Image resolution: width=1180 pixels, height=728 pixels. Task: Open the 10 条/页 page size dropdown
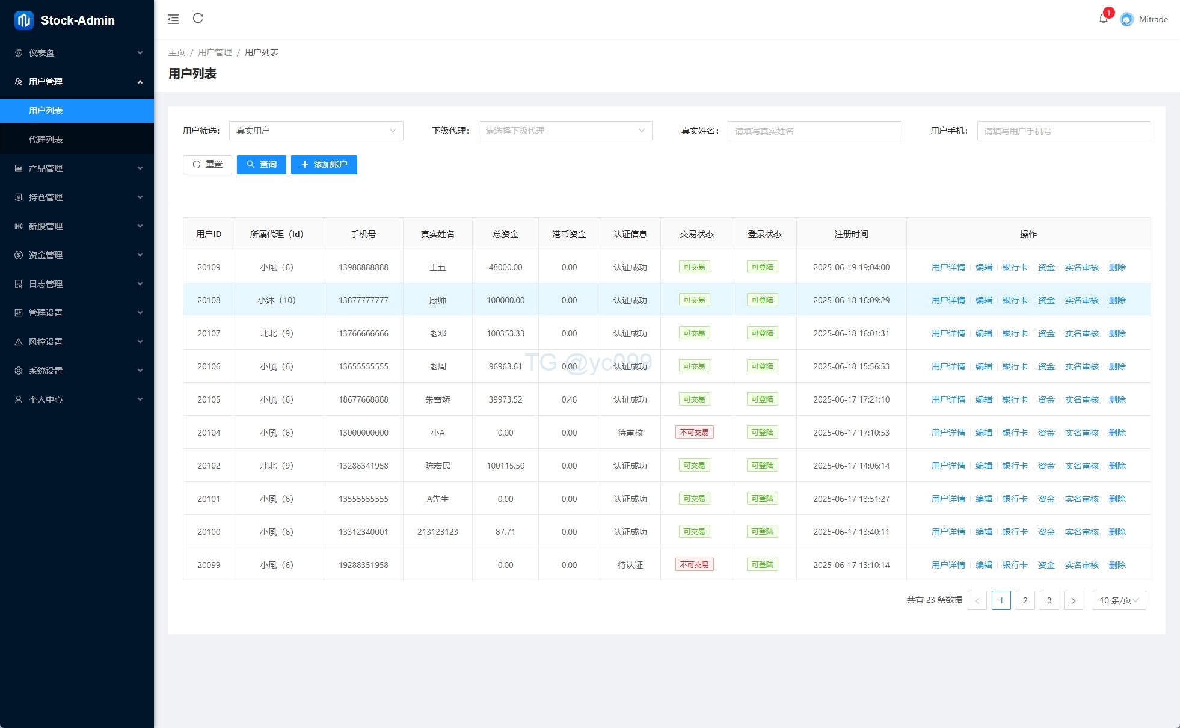coord(1119,600)
